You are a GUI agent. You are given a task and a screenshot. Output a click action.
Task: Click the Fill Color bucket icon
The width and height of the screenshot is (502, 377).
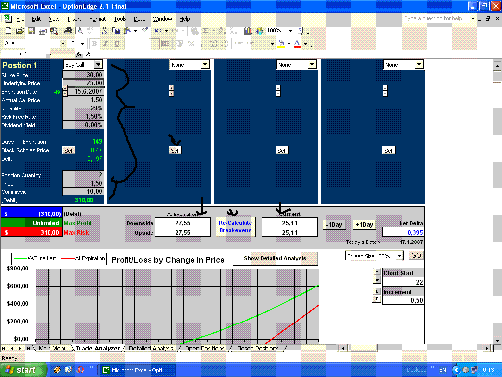(281, 44)
